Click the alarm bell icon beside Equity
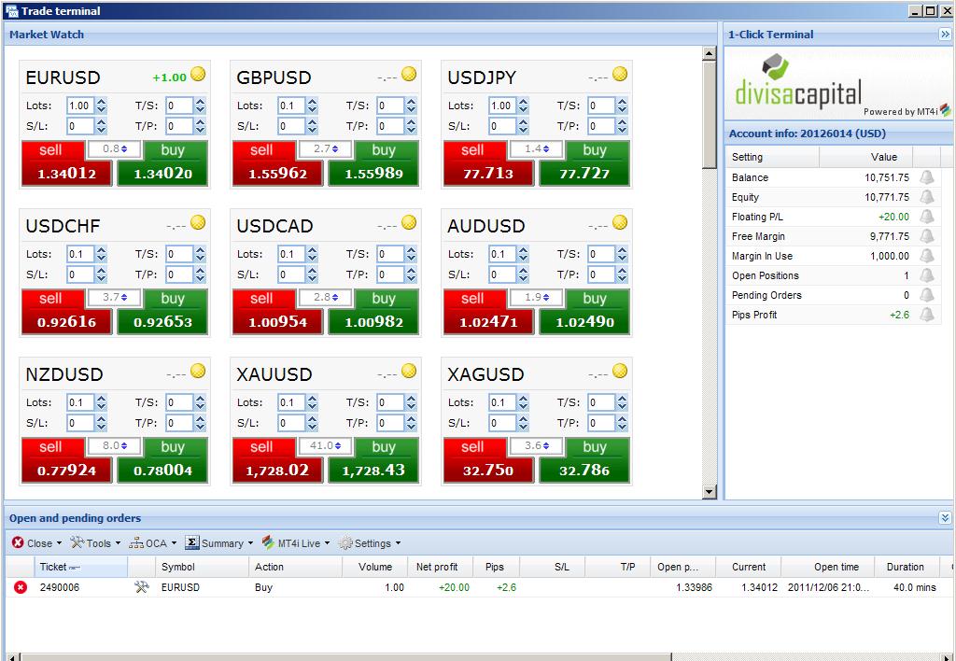The image size is (956, 661). pos(927,197)
